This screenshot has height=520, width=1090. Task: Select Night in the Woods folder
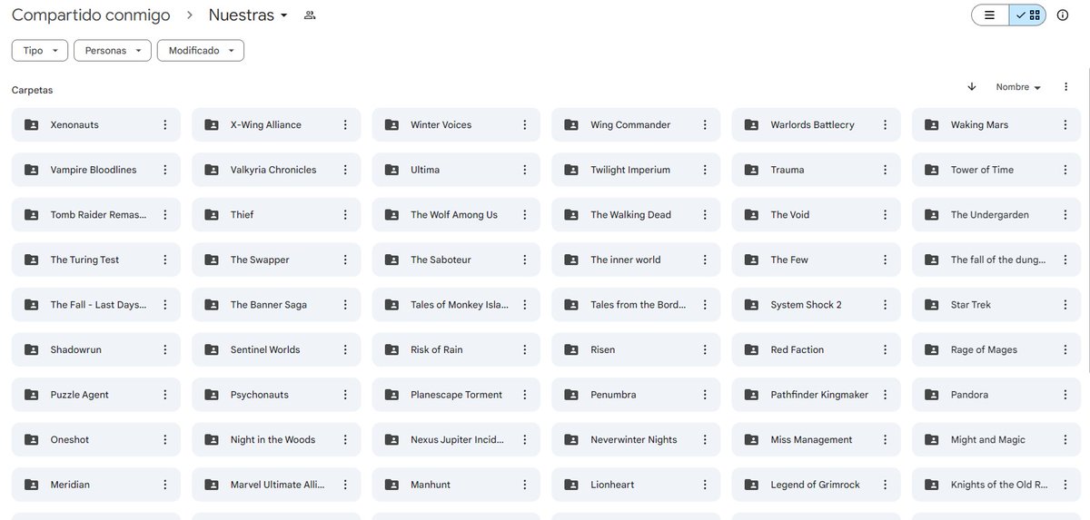(x=276, y=440)
